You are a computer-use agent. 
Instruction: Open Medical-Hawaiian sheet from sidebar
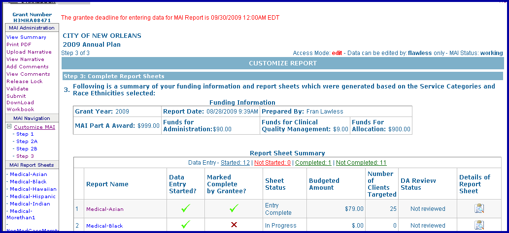33,189
